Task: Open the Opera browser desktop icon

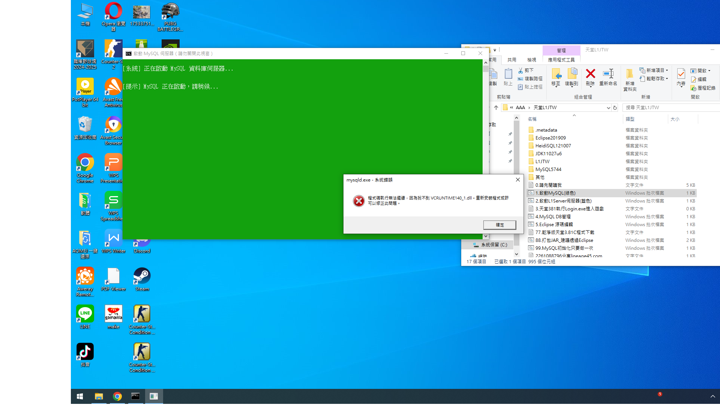Action: [113, 16]
